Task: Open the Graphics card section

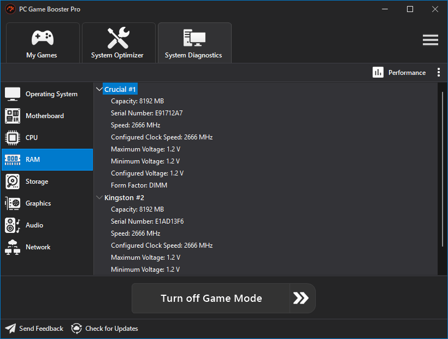Action: click(x=47, y=203)
